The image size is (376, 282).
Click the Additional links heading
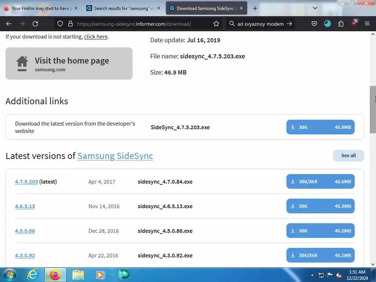click(x=37, y=101)
